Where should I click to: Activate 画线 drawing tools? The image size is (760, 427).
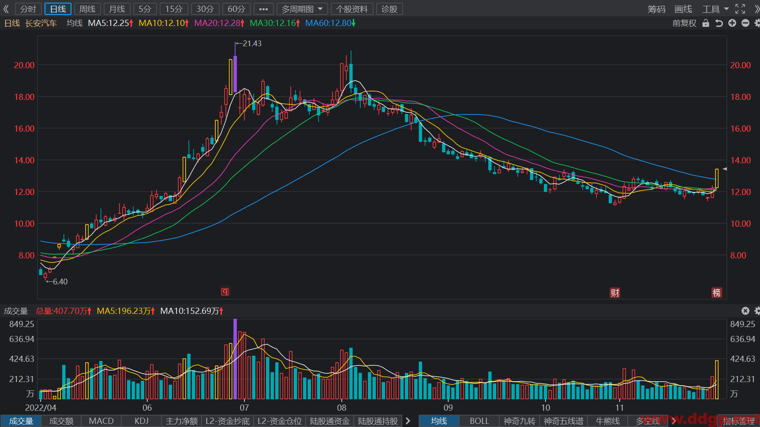click(x=683, y=9)
